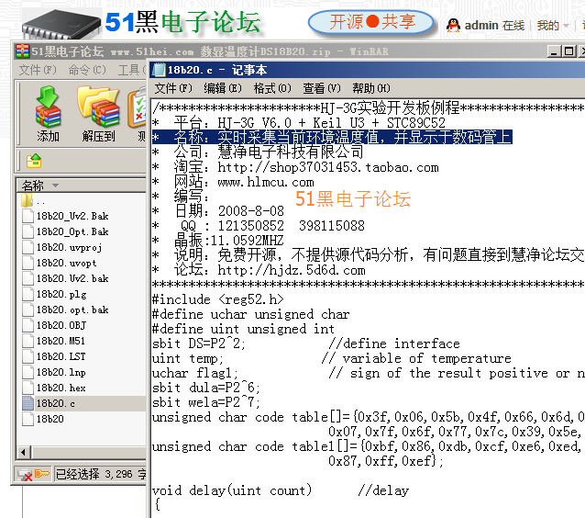585x518 pixels.
Task: Select file 18b20.opt.bak
Action: 66,310
